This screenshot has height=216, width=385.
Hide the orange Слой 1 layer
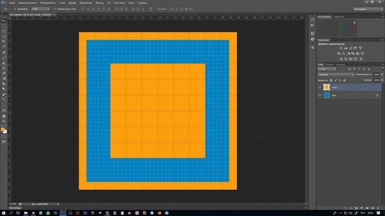point(319,87)
